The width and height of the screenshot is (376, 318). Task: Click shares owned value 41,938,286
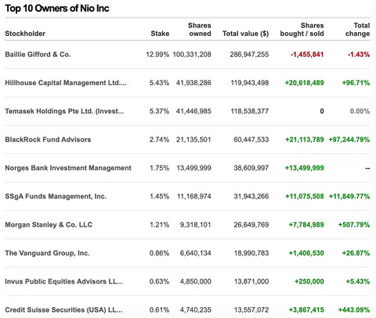coord(193,83)
